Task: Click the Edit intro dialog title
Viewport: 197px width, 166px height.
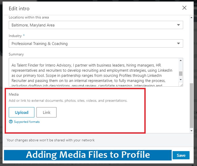Action: point(19,8)
